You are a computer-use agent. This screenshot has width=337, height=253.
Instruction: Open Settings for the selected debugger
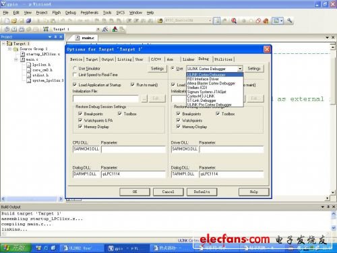(x=254, y=69)
